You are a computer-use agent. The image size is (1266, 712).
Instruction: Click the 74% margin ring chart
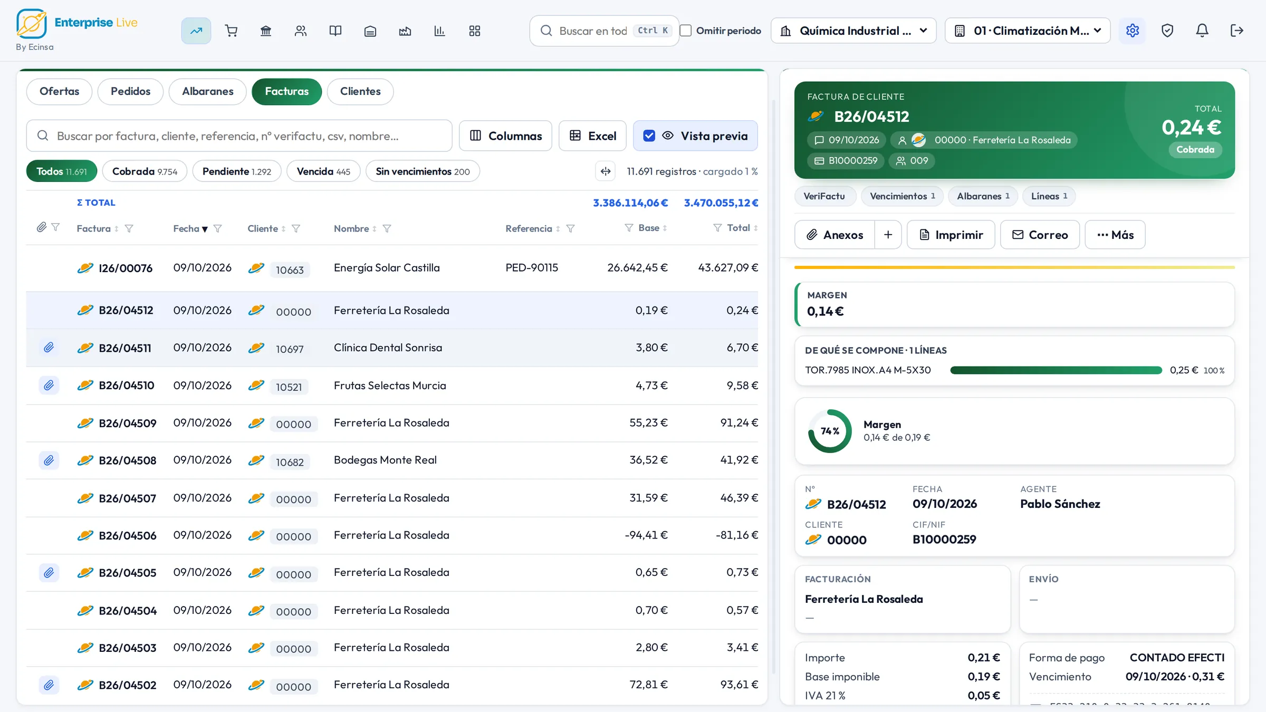[x=830, y=431]
